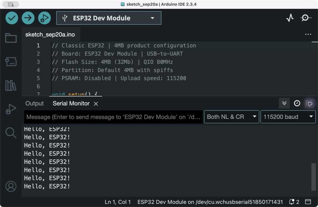Open the Both NL & CR line ending dropdown
Screen dimensions: 318x207
(x=232, y=117)
